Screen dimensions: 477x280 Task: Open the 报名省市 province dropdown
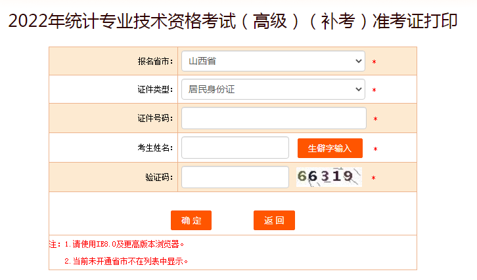coord(273,62)
